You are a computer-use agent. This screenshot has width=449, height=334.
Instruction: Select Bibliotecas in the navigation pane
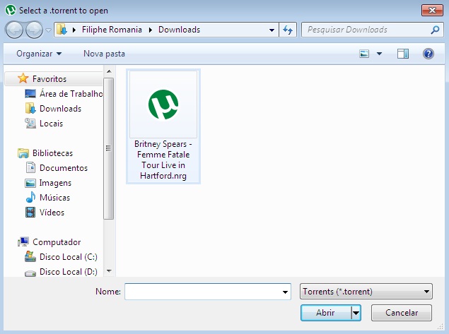tap(53, 153)
